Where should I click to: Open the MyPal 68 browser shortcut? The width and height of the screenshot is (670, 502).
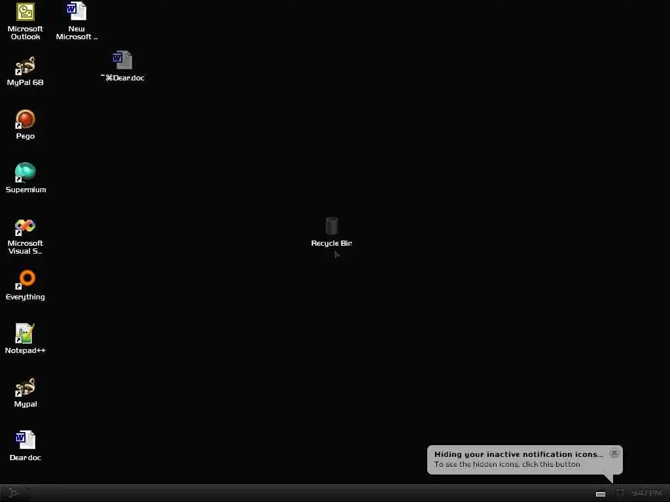pos(26,71)
